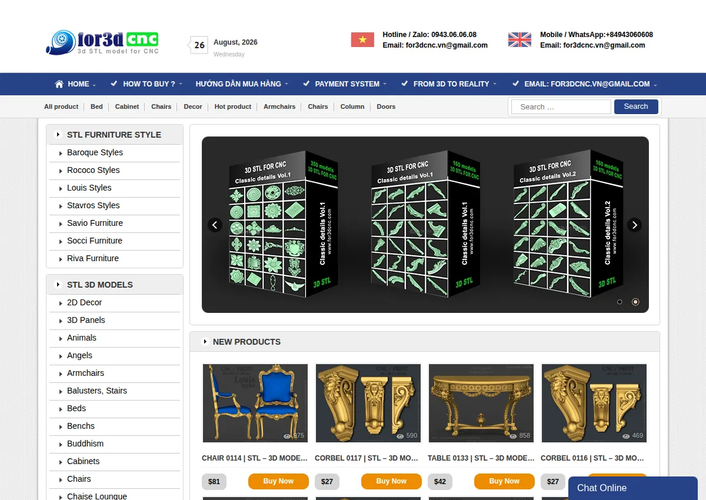Open Riva Furniture category
Screen dimensions: 706x500
tap(93, 258)
